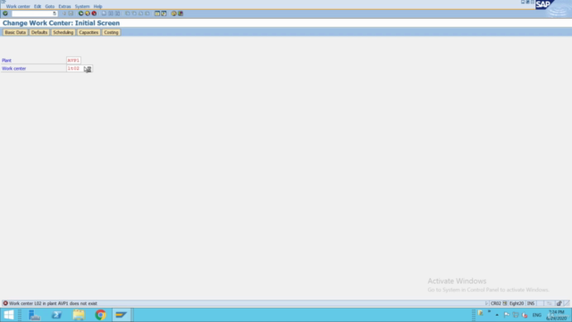Screen dimensions: 572x322
Task: Click the Defaults button
Action: pyautogui.click(x=39, y=32)
